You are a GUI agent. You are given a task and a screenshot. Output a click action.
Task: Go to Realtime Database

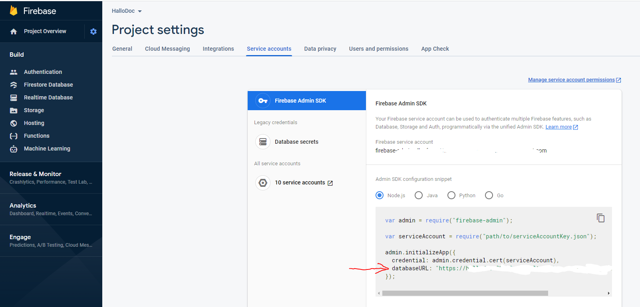(x=48, y=97)
